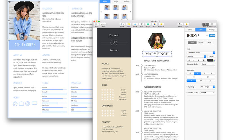The image size is (225, 140).
Task: Click the dark text color swatch
Action: point(210,60)
